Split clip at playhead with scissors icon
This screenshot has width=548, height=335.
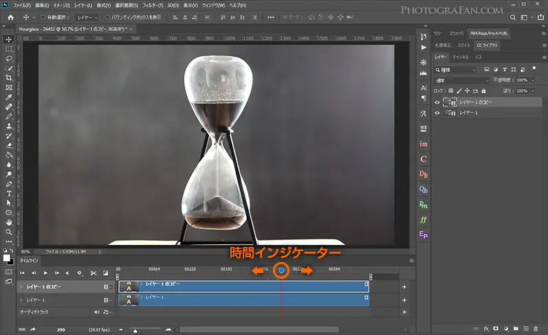[x=94, y=273]
